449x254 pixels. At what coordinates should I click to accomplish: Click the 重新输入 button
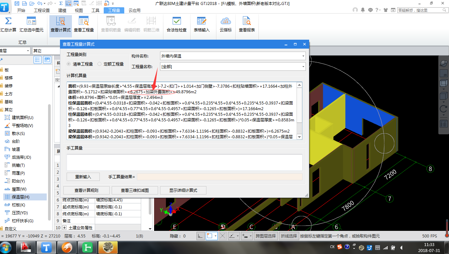[83, 177]
